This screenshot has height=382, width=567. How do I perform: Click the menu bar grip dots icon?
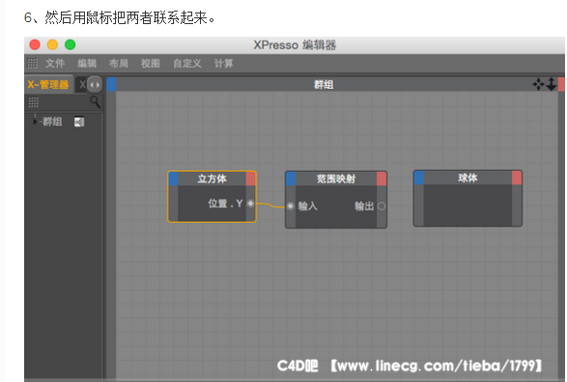32,64
